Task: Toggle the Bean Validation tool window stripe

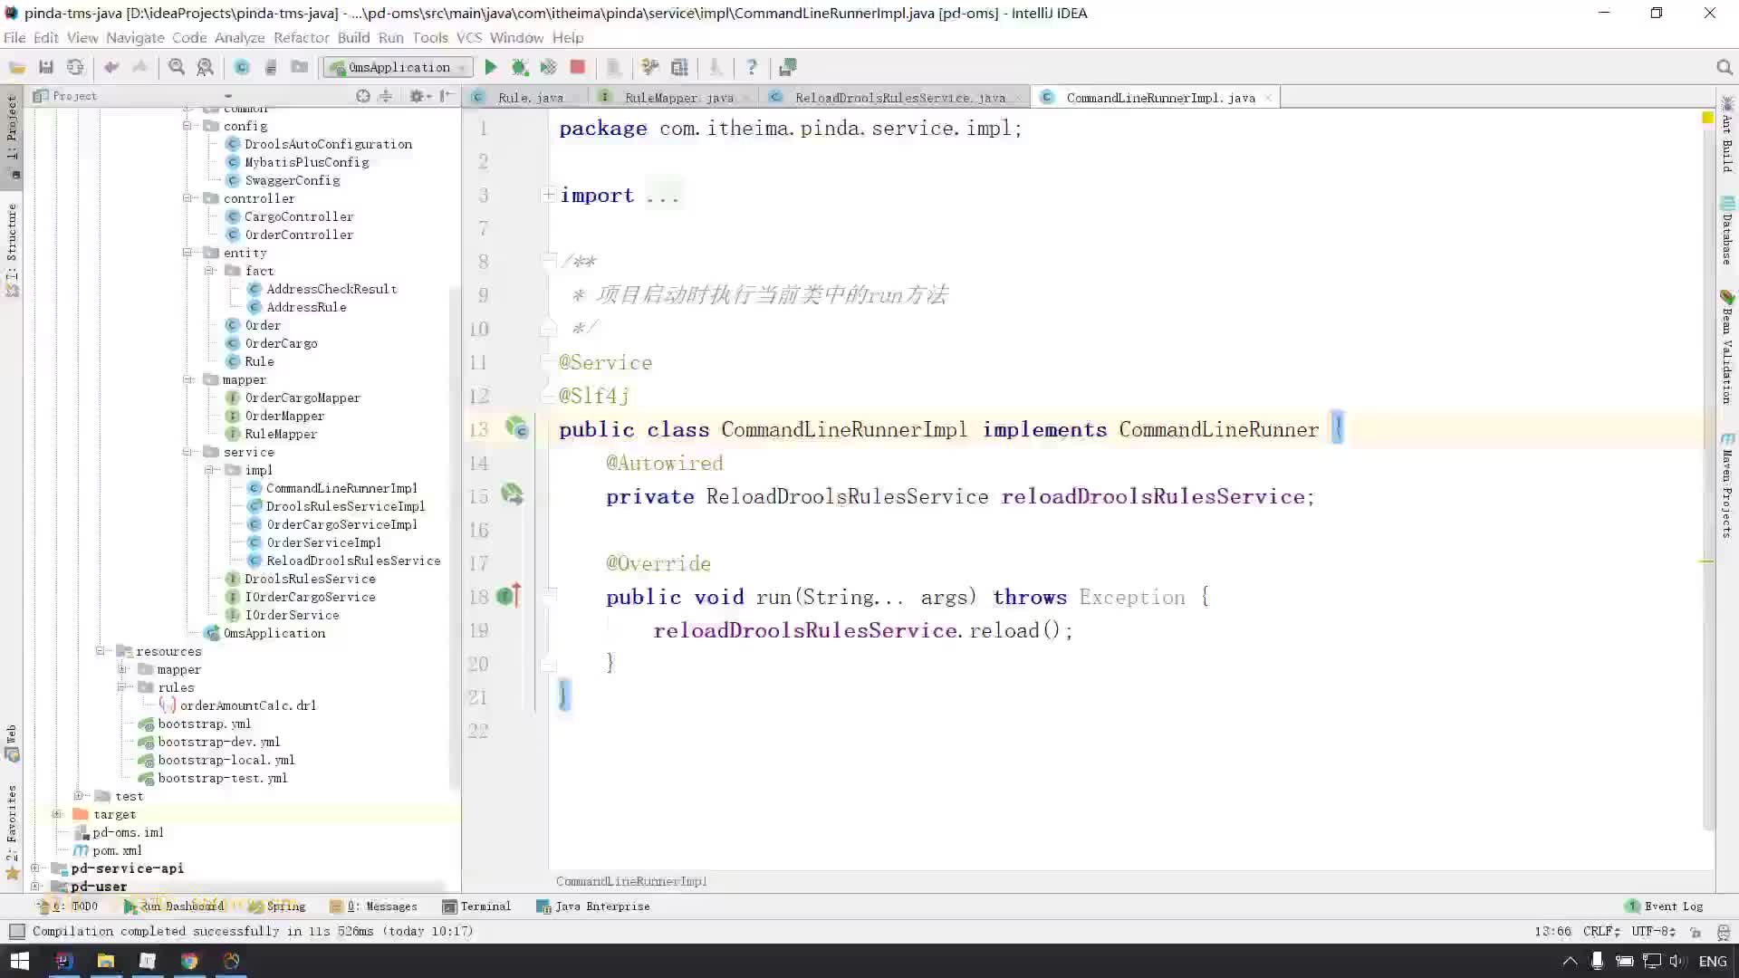Action: pyautogui.click(x=1727, y=346)
